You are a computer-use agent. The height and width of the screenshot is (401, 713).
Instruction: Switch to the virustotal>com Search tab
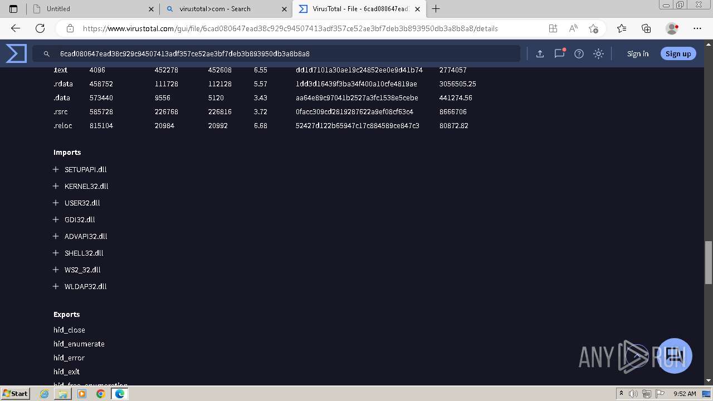pyautogui.click(x=226, y=9)
